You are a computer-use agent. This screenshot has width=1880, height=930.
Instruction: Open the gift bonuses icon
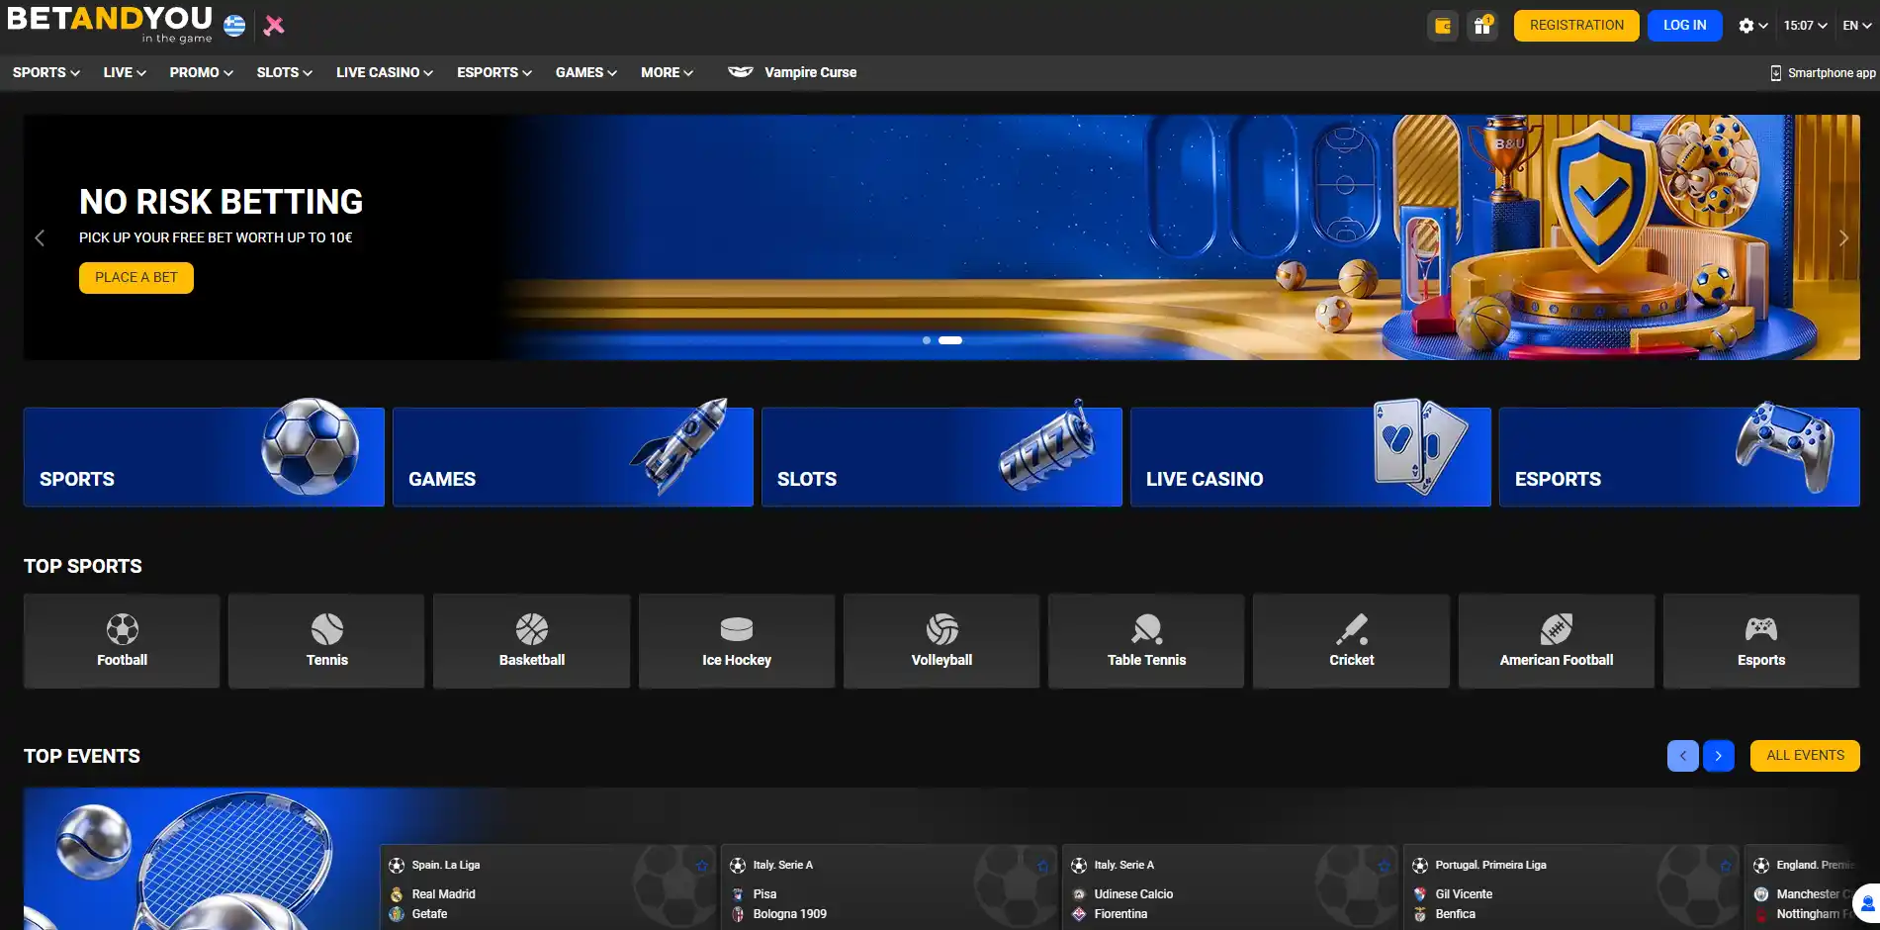point(1482,26)
